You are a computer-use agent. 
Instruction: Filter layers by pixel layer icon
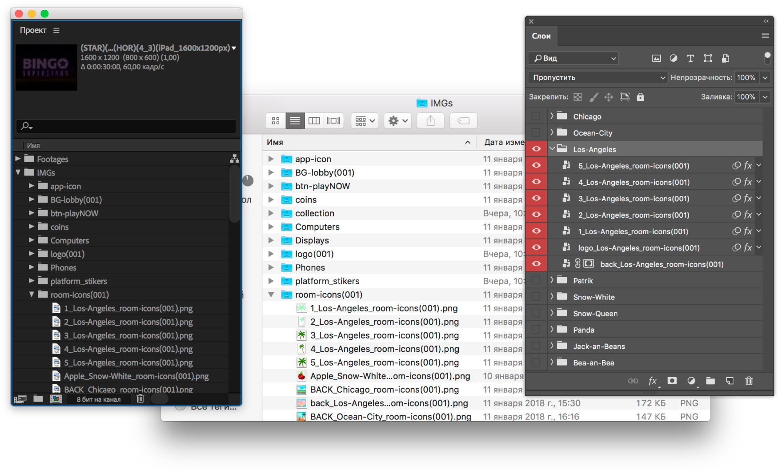coord(656,58)
